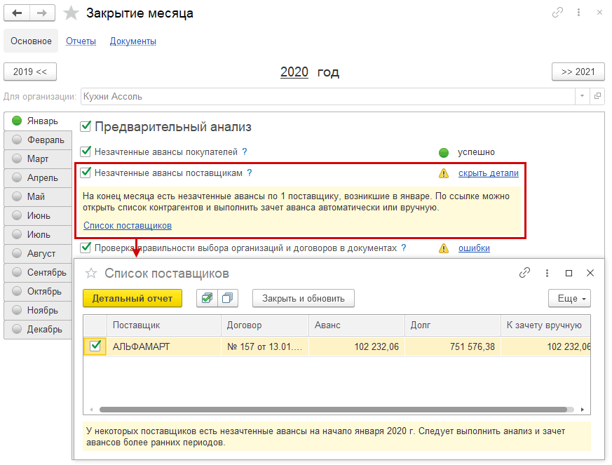Open the Отчеты tab
Screen dimensions: 612x465
(x=81, y=41)
